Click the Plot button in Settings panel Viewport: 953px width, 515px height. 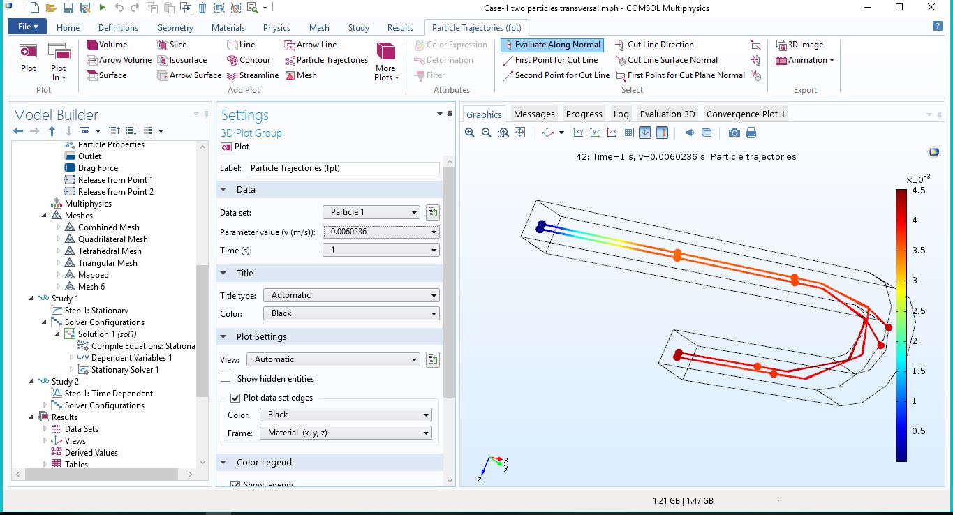coord(235,147)
